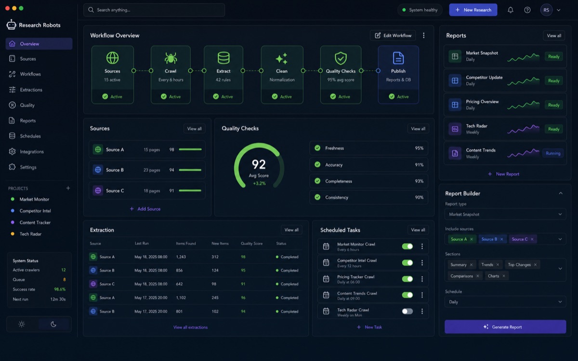Select the Quality Checks shield icon

pos(341,58)
